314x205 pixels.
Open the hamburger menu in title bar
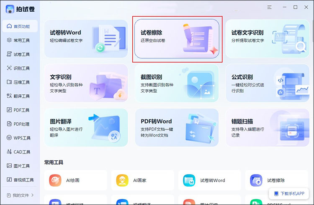click(x=270, y=7)
